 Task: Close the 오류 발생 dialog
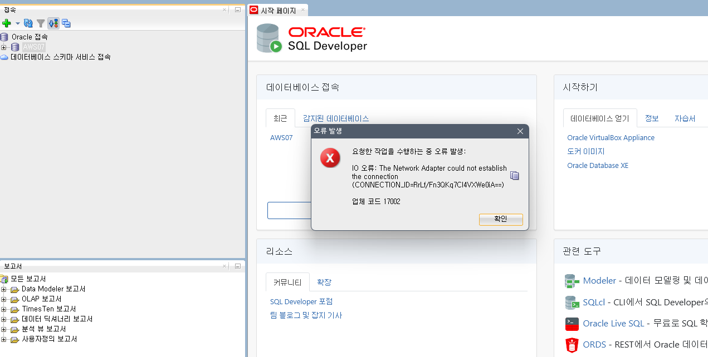coord(520,131)
